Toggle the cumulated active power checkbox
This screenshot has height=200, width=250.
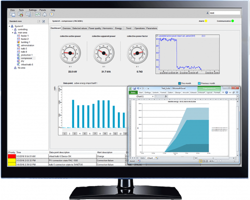157,36
